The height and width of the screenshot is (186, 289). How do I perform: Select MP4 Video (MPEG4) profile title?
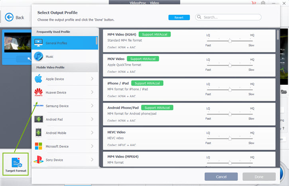coord(123,157)
